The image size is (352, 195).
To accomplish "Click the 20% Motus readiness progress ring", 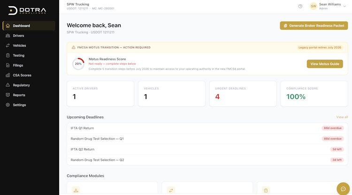I will click(x=78, y=64).
